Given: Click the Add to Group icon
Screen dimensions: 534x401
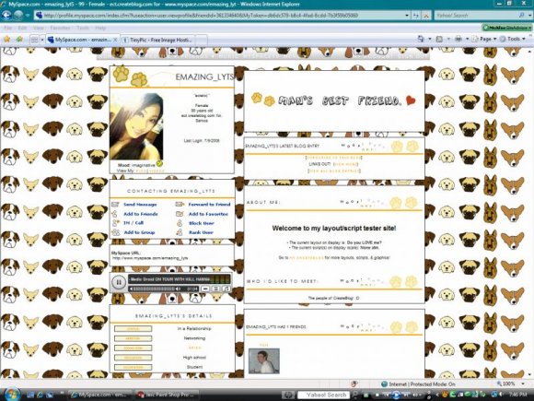Looking at the screenshot, I should [116, 232].
